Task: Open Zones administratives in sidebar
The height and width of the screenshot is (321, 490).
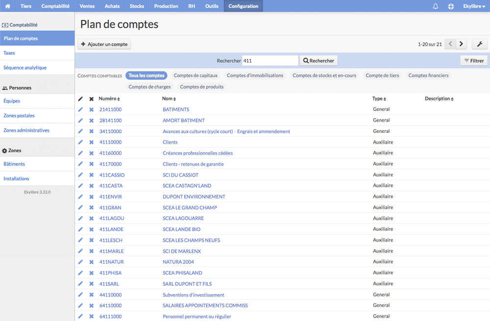Action: point(37,130)
